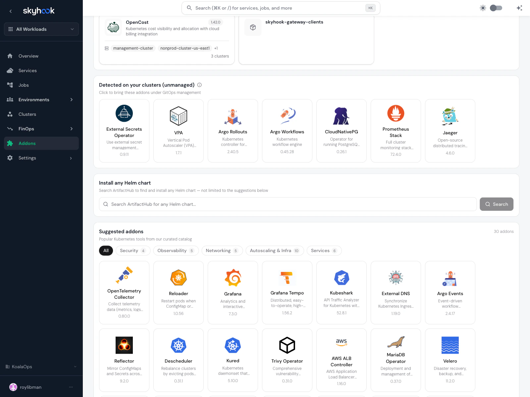Click the nonprod-cluster-us-east1 cluster tag
The image size is (530, 397).
tap(185, 48)
